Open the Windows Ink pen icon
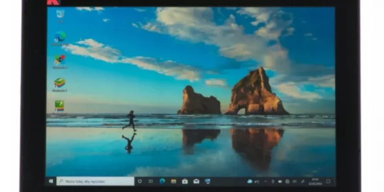384x192 pixels. 303,181
